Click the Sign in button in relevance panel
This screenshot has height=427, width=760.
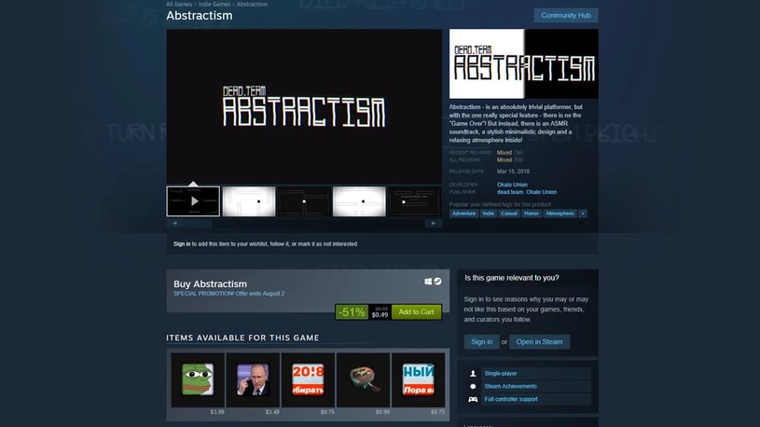pyautogui.click(x=482, y=342)
